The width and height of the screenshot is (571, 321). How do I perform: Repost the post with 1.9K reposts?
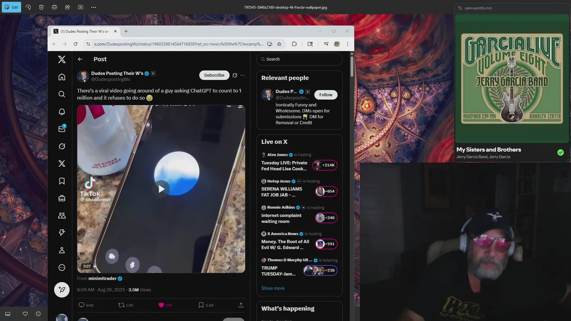coord(125,305)
